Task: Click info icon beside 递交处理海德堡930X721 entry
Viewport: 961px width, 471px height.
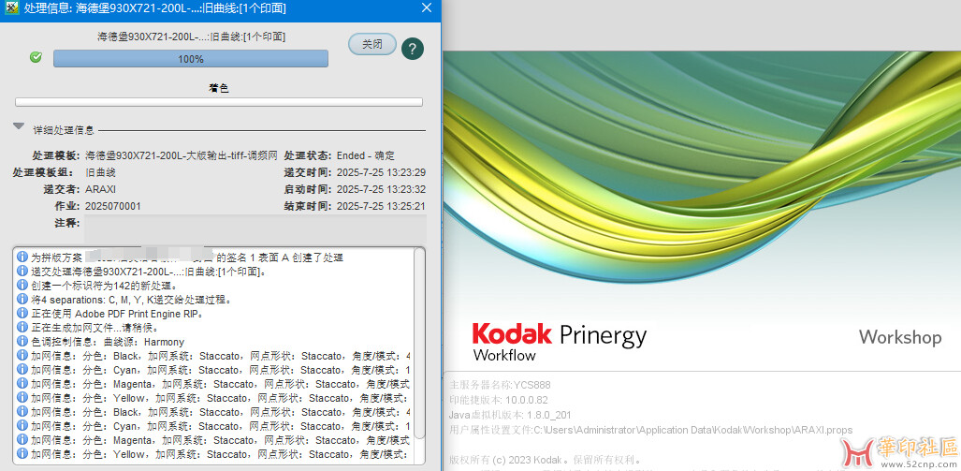Action: (x=22, y=271)
